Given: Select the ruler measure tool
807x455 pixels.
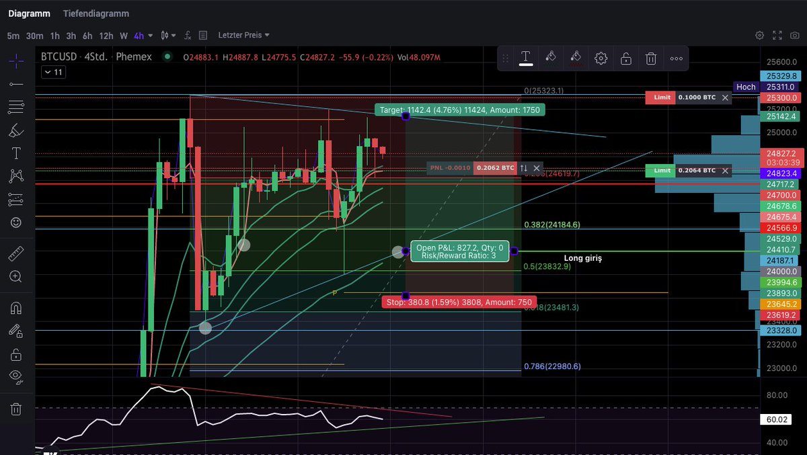Looking at the screenshot, I should [x=17, y=254].
